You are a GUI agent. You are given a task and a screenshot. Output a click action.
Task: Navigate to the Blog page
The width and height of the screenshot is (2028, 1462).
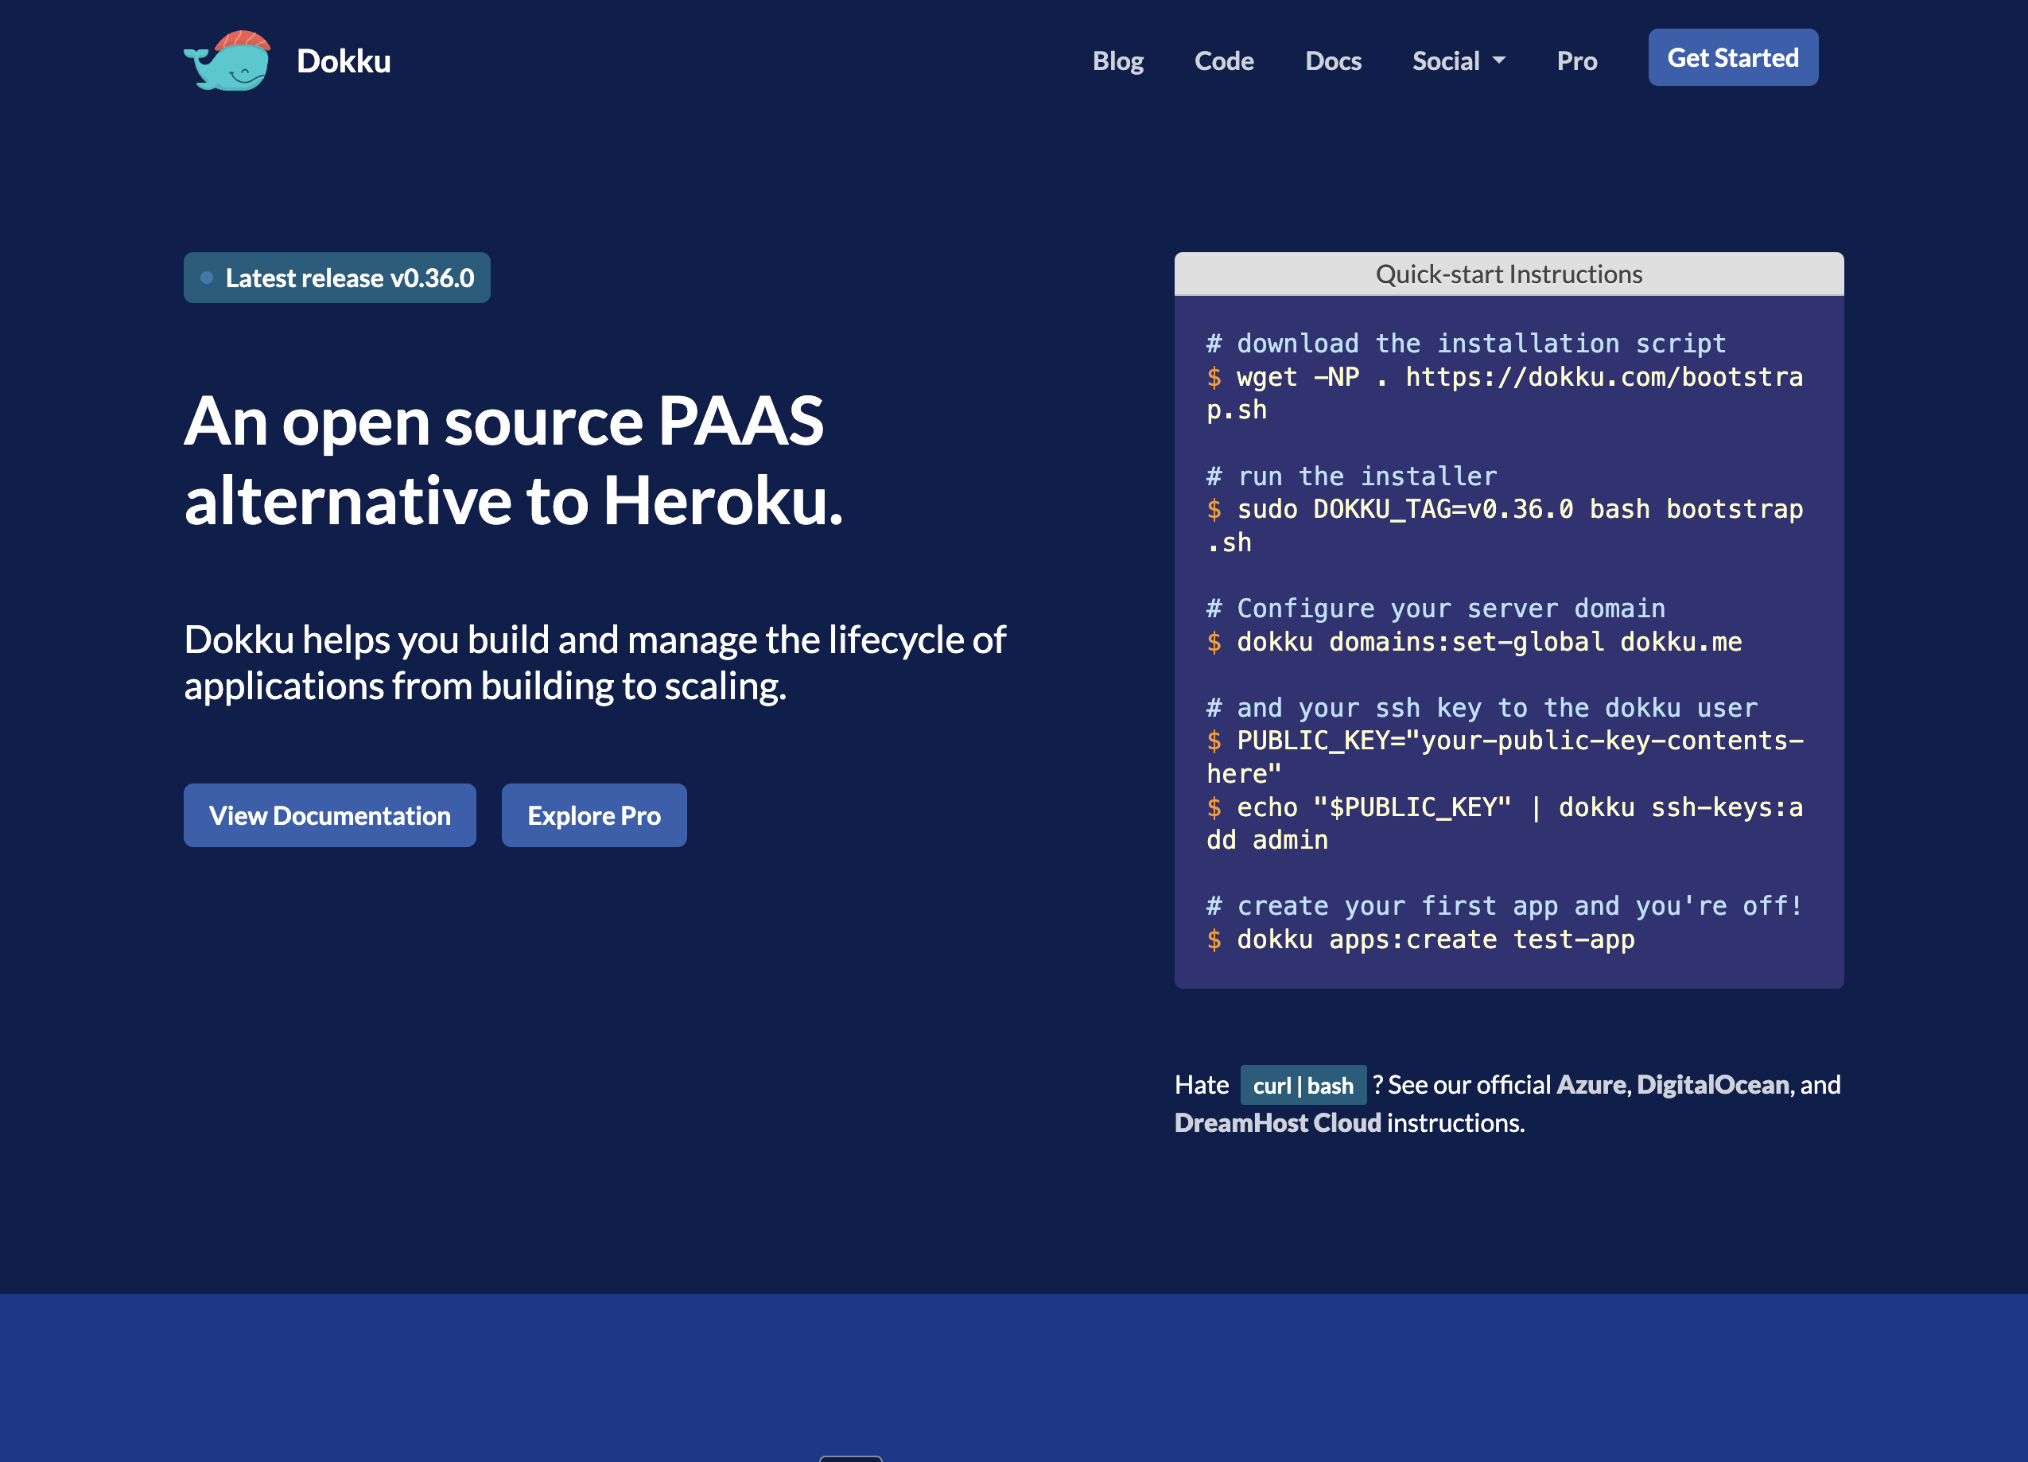click(1119, 60)
